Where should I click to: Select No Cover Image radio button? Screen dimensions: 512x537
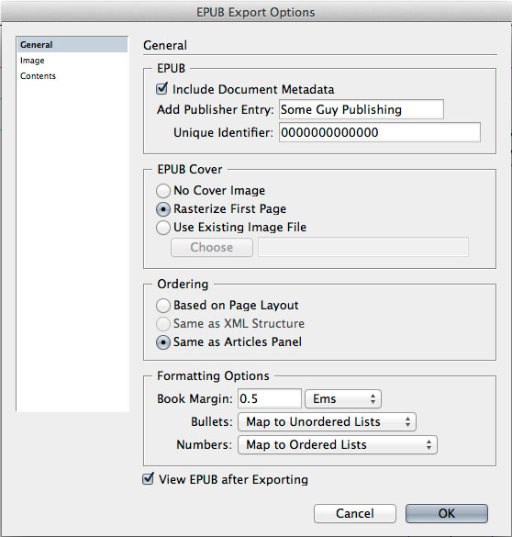(163, 191)
